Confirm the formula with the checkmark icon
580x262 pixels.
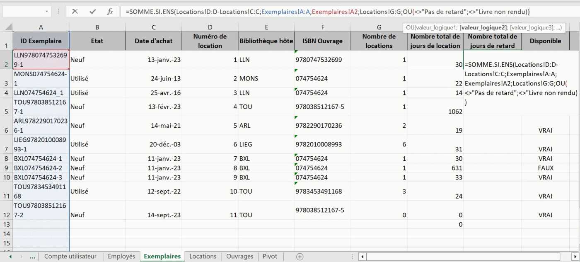(x=92, y=12)
